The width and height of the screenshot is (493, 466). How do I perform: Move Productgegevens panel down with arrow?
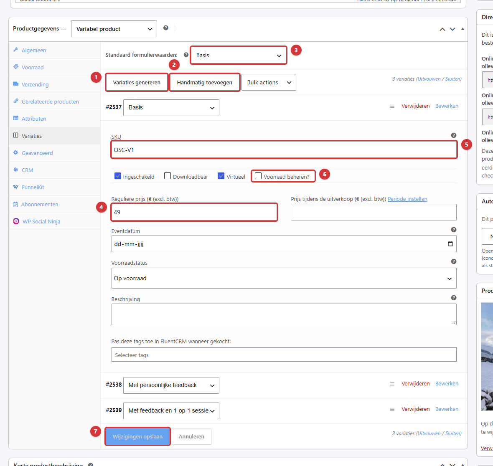pyautogui.click(x=452, y=29)
